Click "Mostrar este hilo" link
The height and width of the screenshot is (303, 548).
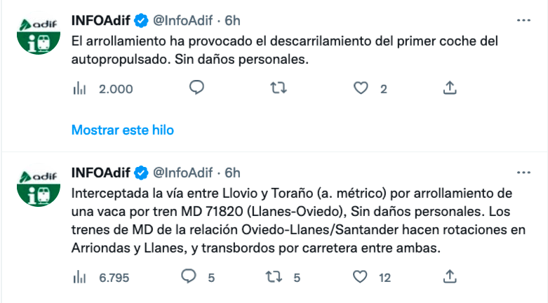123,130
